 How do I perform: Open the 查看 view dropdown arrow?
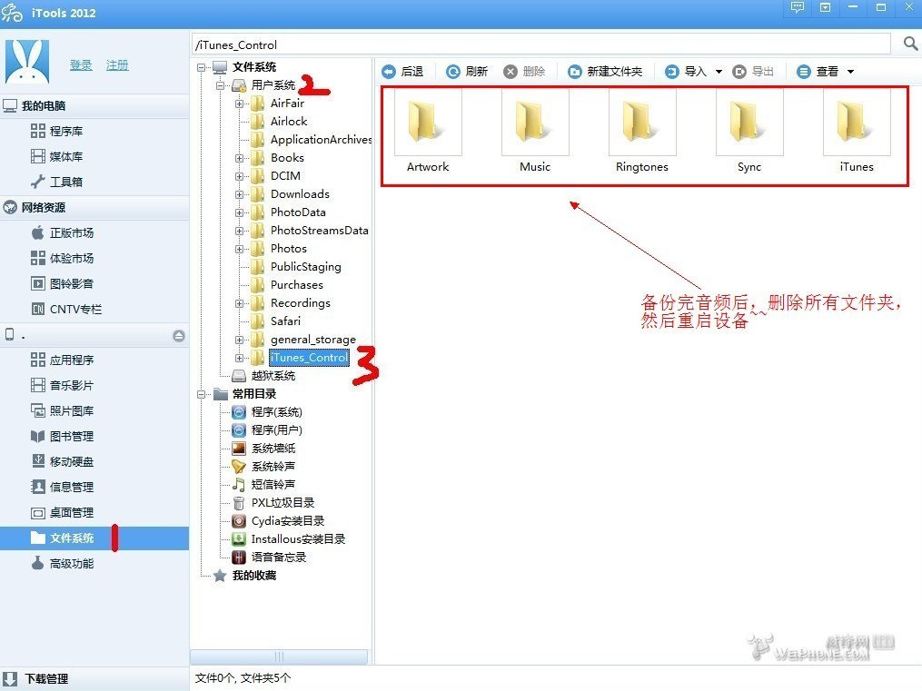point(850,72)
